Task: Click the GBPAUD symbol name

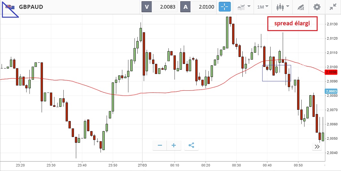Action: [31, 7]
